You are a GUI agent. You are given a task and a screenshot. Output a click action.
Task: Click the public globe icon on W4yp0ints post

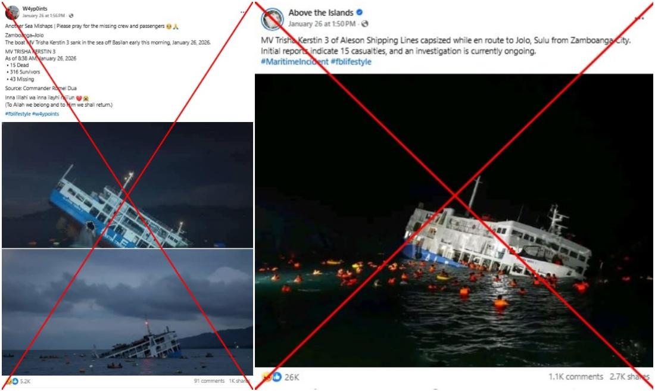(71, 16)
